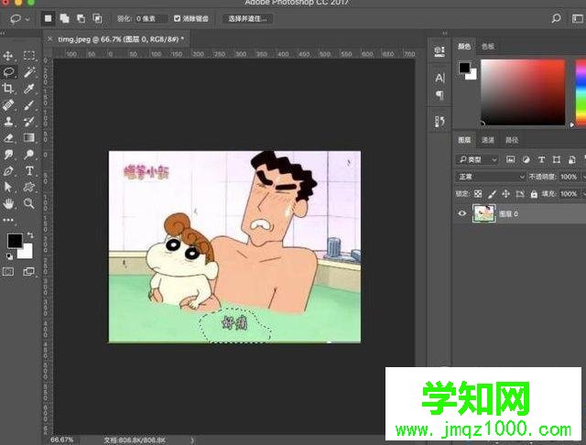Choose Intersect with Selection mode
This screenshot has height=445, width=586.
(98, 18)
